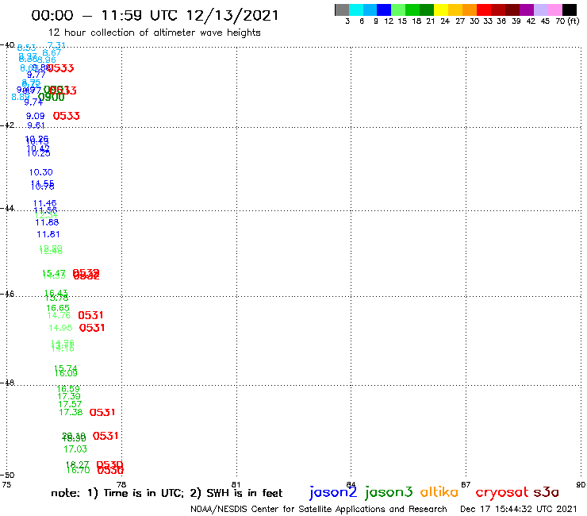The height and width of the screenshot is (516, 587).
Task: Select the dark red "s3a" satellite label
Action: click(x=547, y=492)
